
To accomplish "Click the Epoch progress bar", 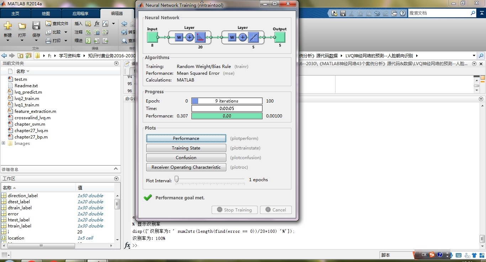I will (x=227, y=101).
